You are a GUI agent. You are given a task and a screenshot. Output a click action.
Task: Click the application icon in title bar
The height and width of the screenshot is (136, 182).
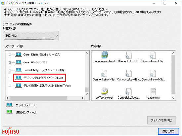[3, 3]
